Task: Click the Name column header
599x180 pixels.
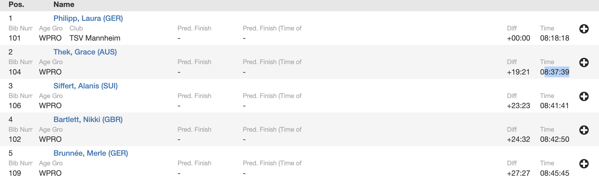Action: (x=64, y=5)
